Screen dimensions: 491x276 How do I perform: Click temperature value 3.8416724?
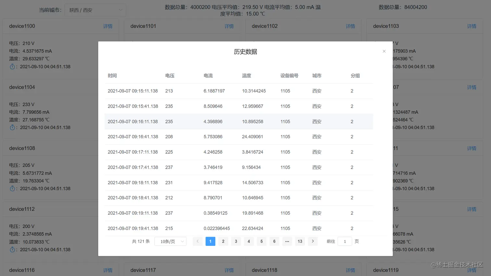[253, 152]
